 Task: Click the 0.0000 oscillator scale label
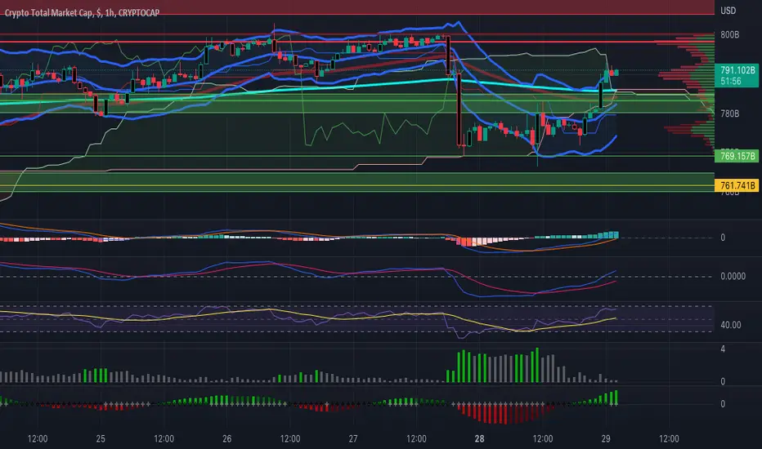pos(733,276)
